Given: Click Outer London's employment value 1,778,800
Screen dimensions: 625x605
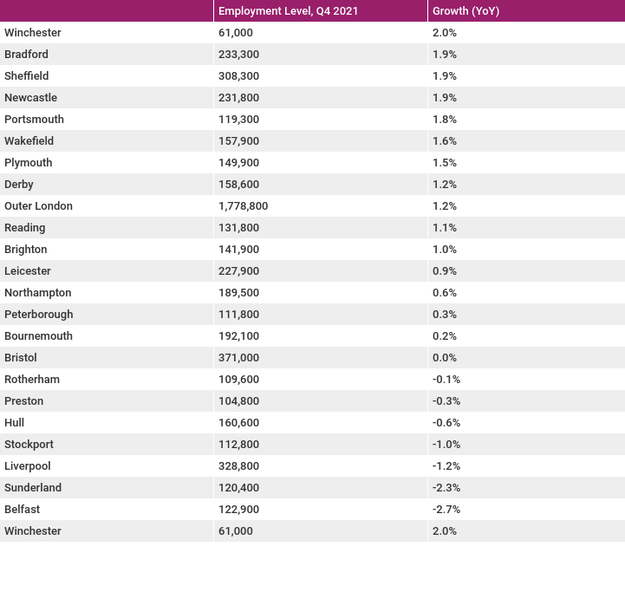Looking at the screenshot, I should point(243,206).
